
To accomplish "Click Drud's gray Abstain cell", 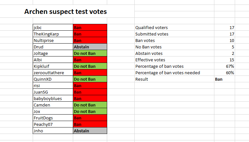I will [x=90, y=47].
